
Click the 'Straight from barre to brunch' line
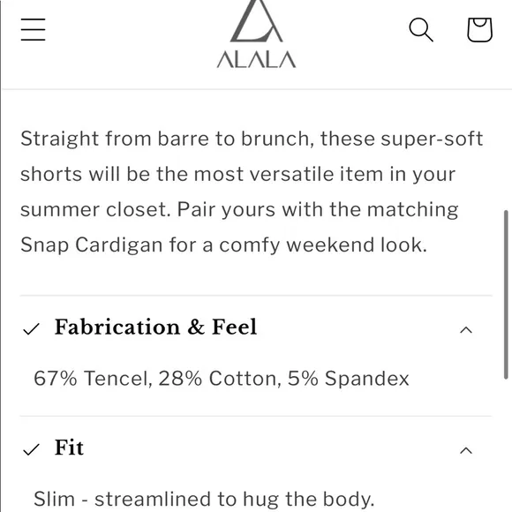[252, 139]
